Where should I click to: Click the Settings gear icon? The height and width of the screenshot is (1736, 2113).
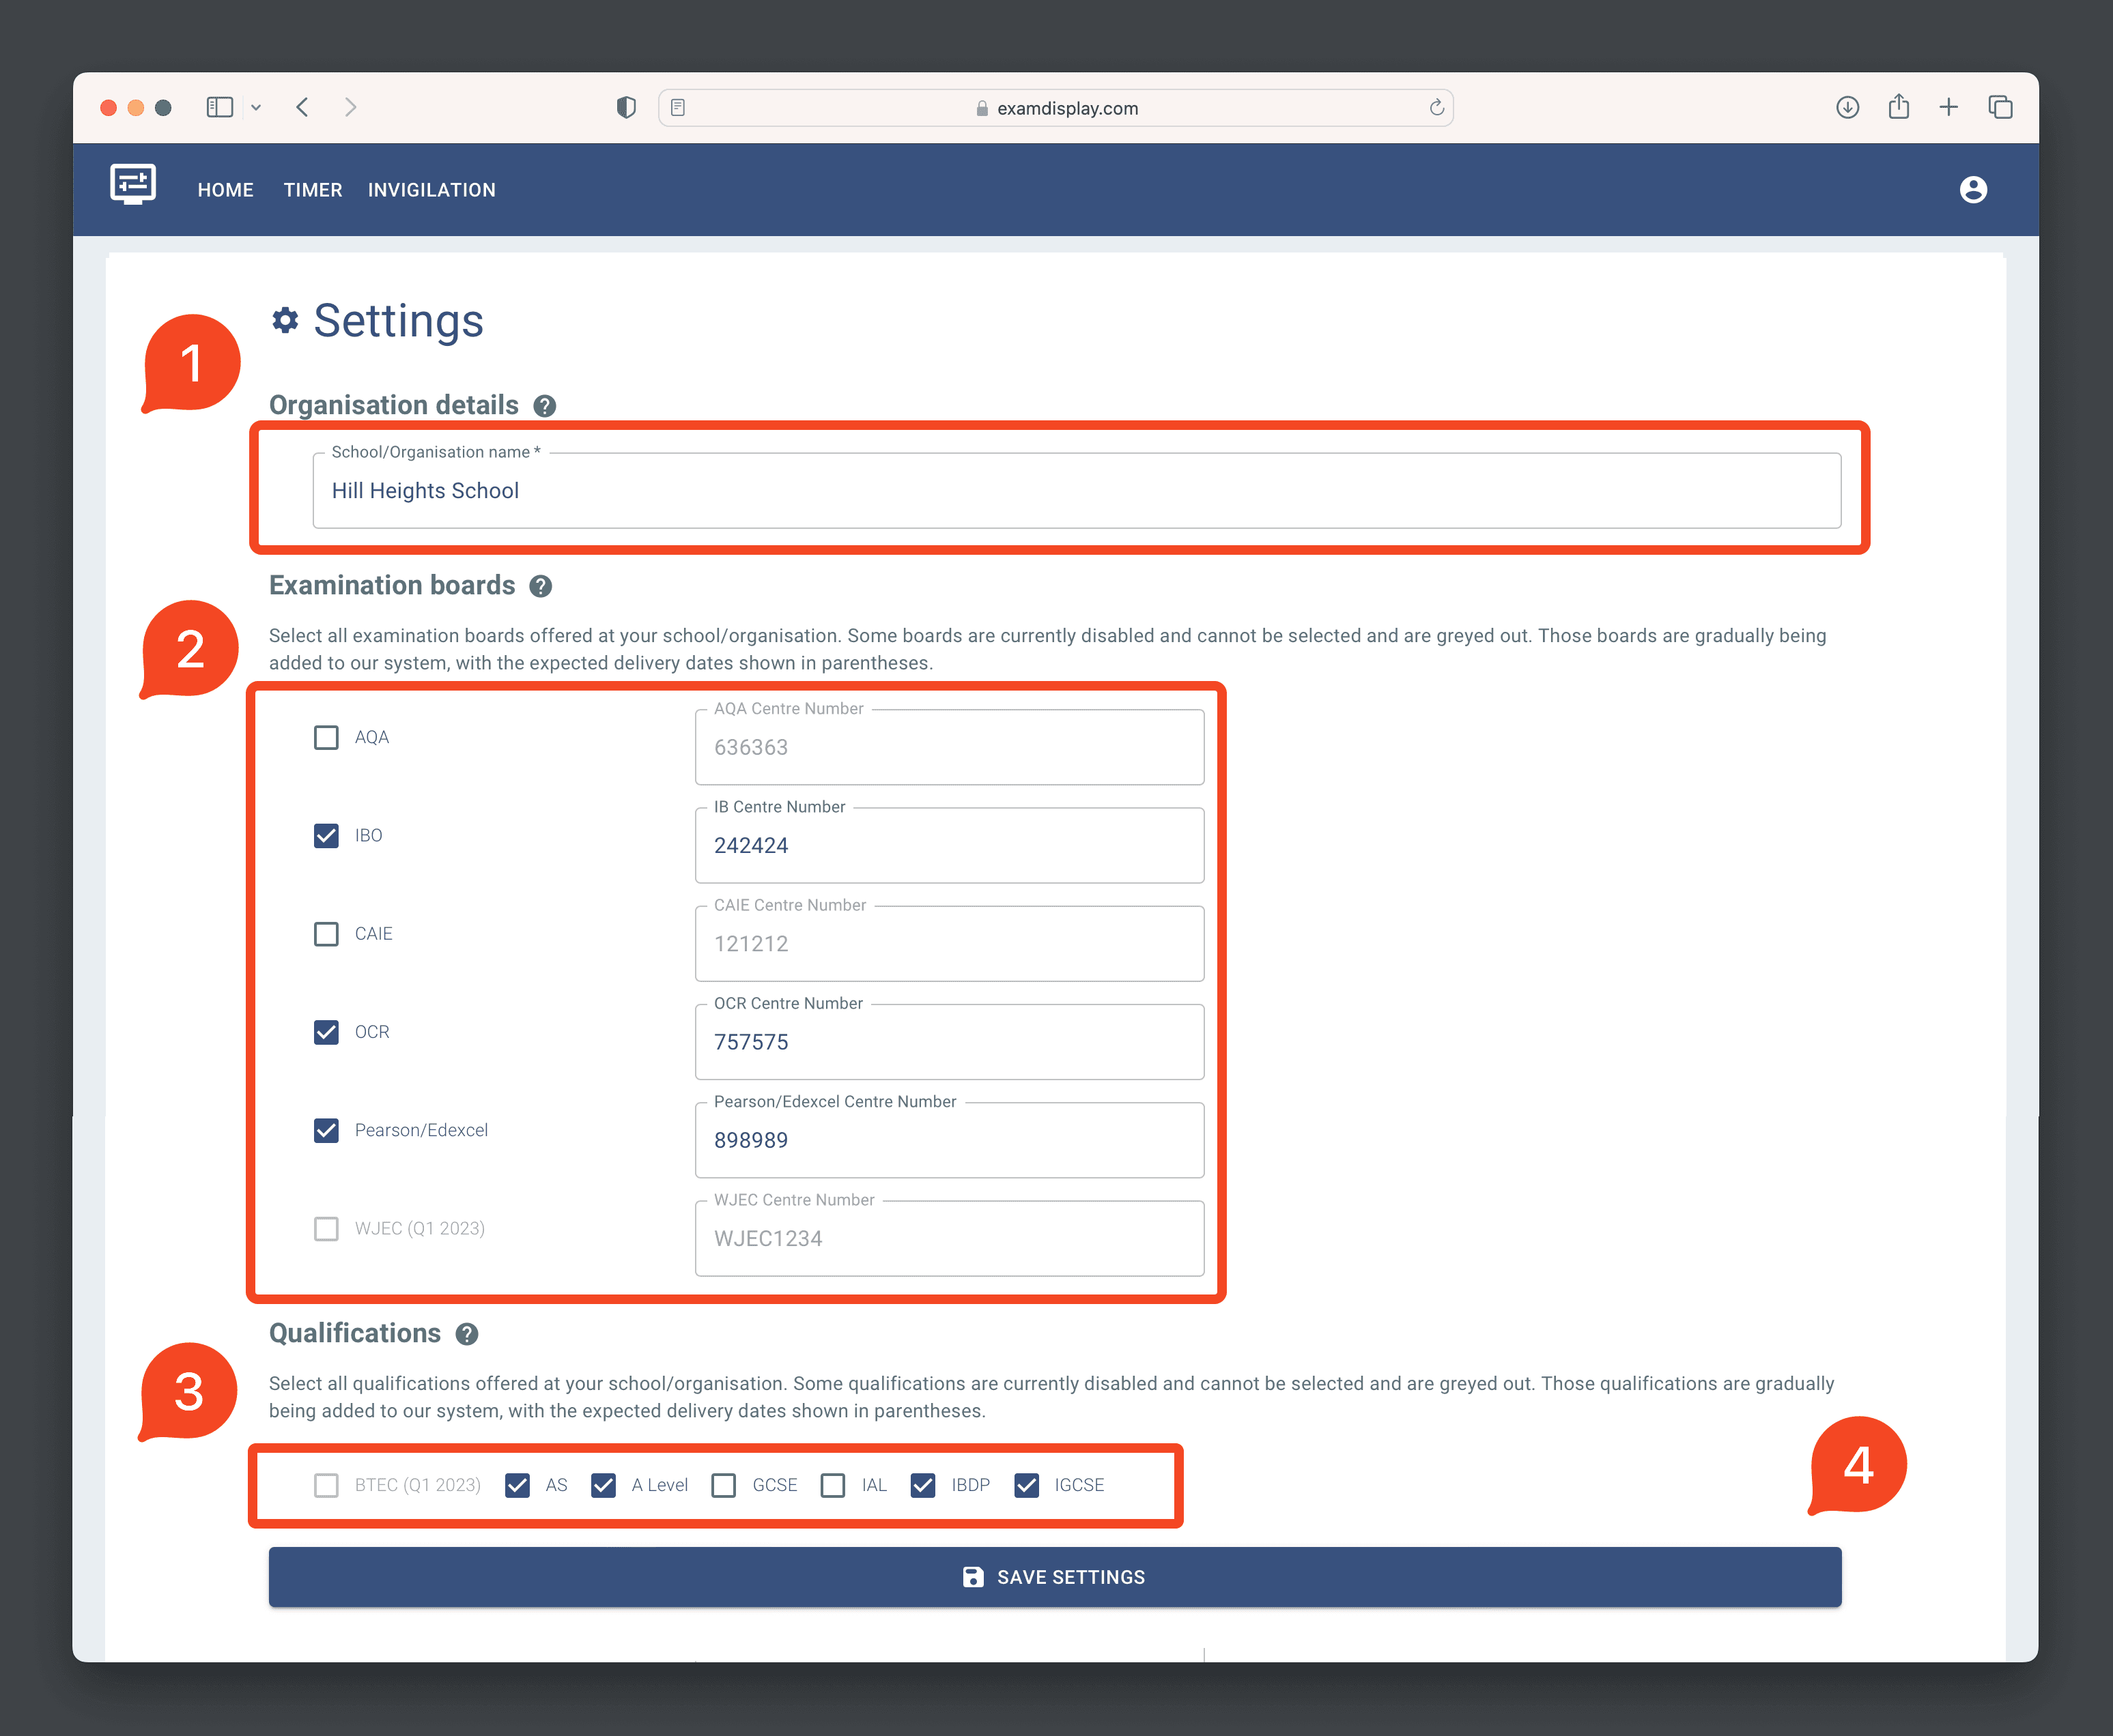tap(285, 320)
